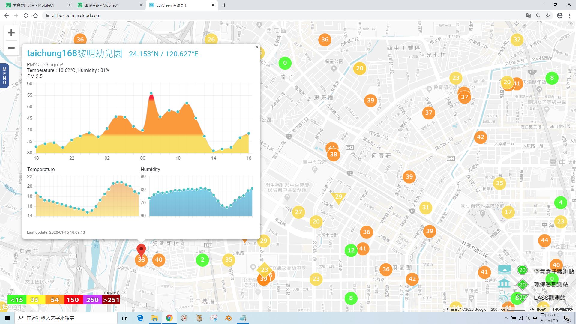Select the green 12 station marker
Image resolution: width=576 pixels, height=324 pixels.
coord(351,250)
